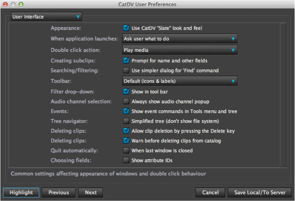
Task: Enable Always show audio channel popup
Action: coord(126,101)
